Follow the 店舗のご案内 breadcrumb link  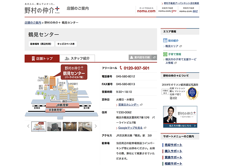[x=33, y=23]
